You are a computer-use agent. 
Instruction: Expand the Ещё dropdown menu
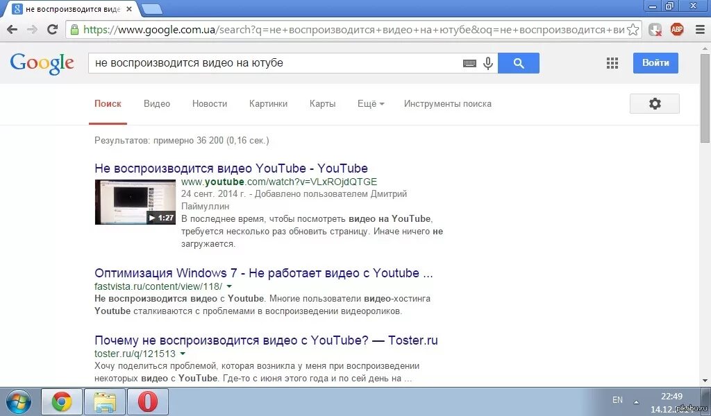point(371,104)
